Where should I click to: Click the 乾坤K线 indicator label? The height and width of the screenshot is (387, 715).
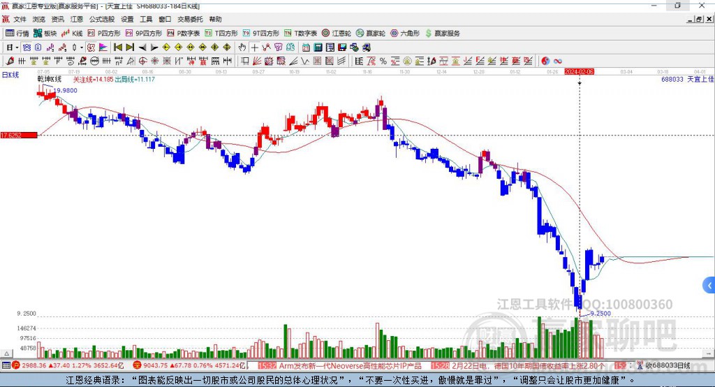click(x=50, y=79)
